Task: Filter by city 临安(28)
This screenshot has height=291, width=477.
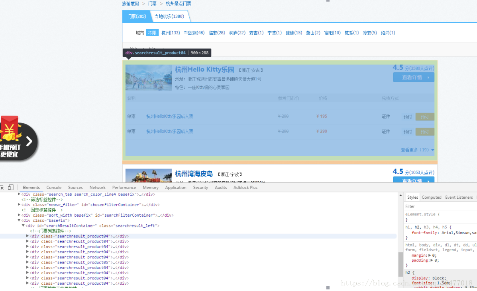Action: click(x=217, y=33)
